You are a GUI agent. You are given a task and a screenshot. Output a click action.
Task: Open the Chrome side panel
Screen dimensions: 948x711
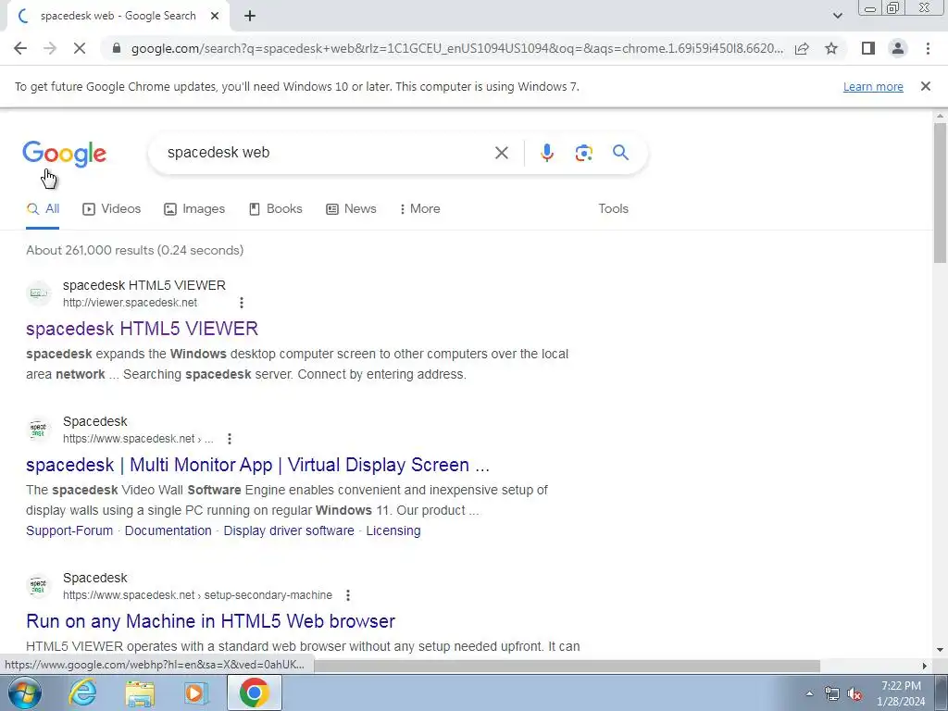[x=868, y=48]
